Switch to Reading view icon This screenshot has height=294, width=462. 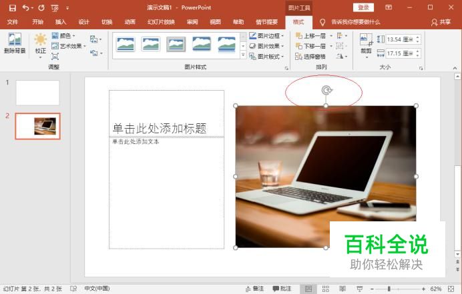point(342,289)
